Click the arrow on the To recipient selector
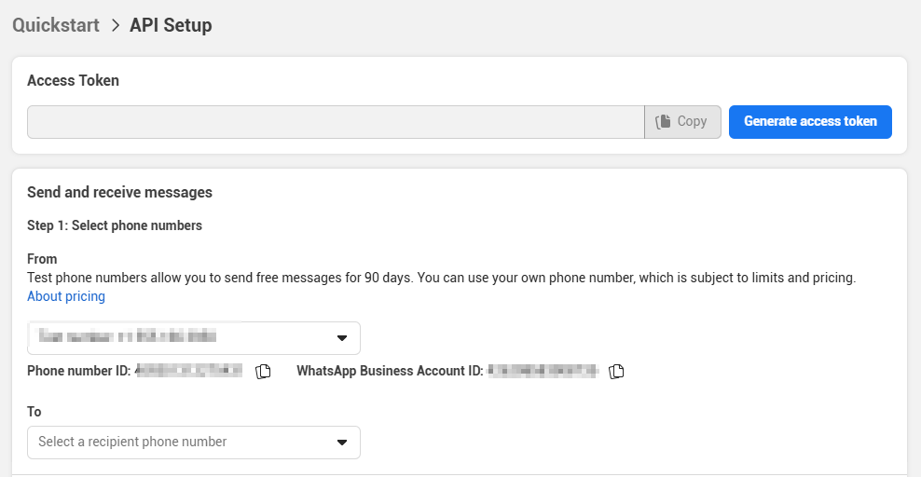Screen dimensions: 921x477 [341, 442]
